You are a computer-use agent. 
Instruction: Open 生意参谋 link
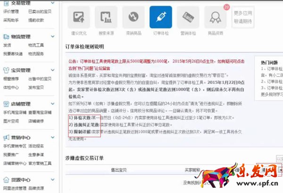tap(36, 154)
